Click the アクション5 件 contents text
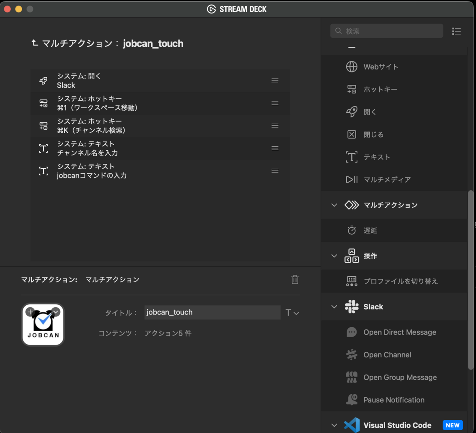The height and width of the screenshot is (433, 476). [168, 333]
